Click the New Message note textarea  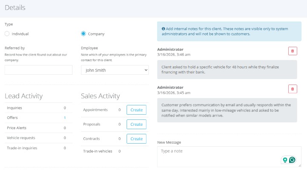pyautogui.click(x=229, y=157)
